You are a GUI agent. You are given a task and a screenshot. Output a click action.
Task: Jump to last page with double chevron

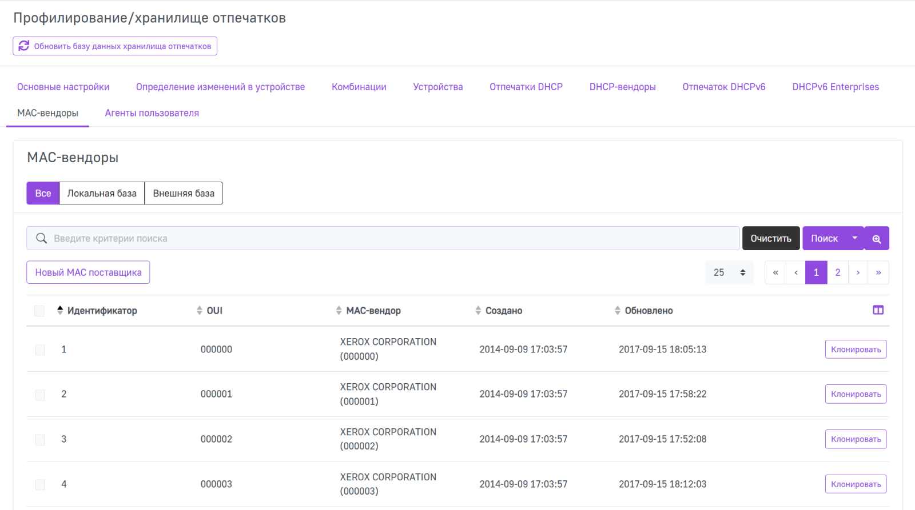[x=878, y=272]
